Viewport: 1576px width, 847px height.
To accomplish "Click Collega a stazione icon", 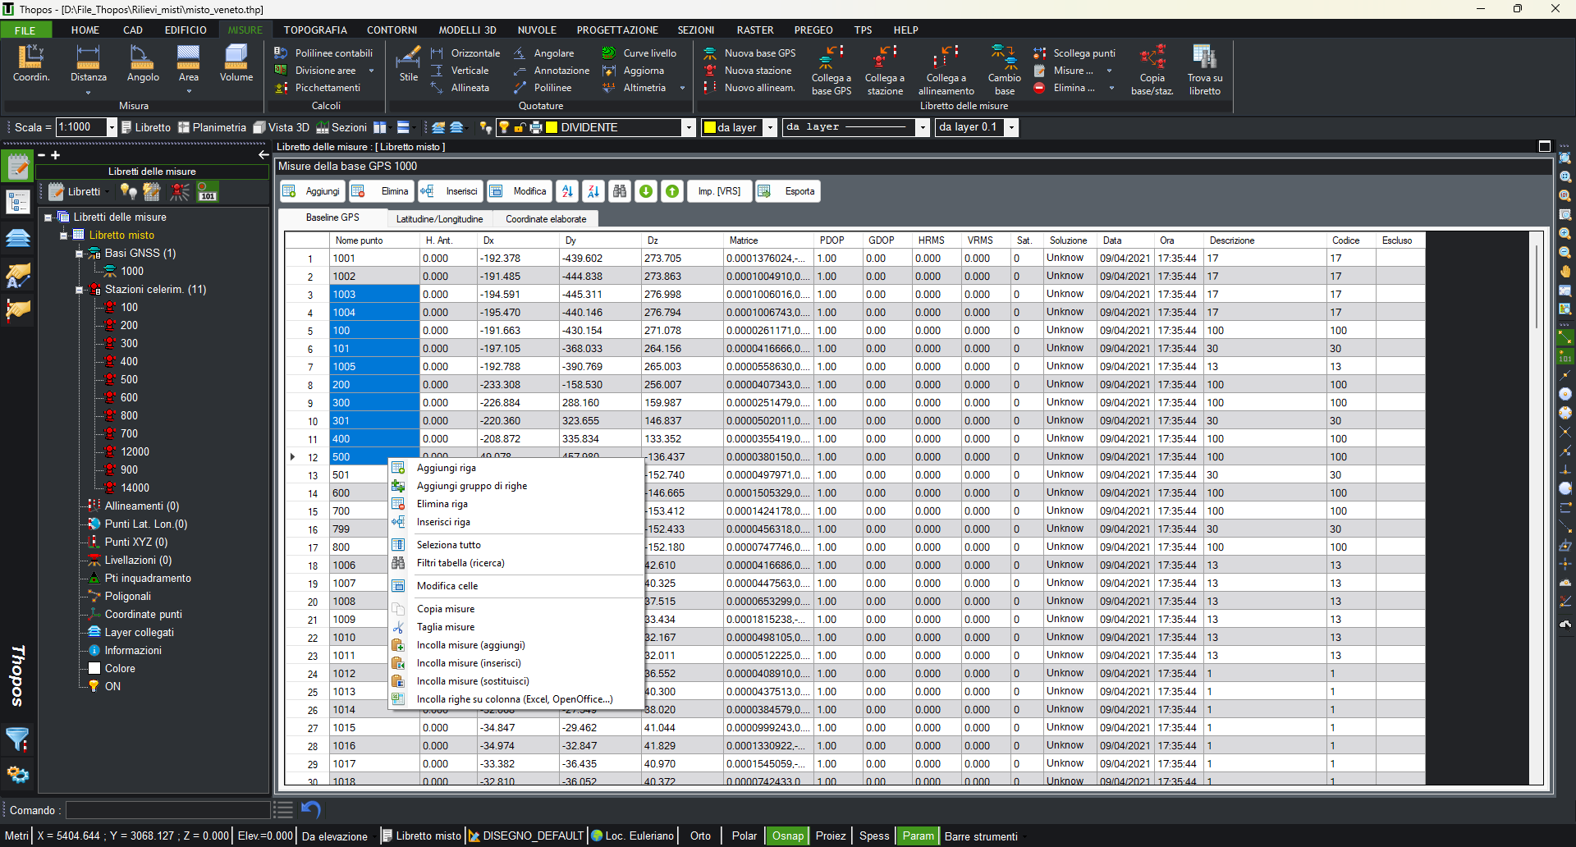I will [886, 71].
